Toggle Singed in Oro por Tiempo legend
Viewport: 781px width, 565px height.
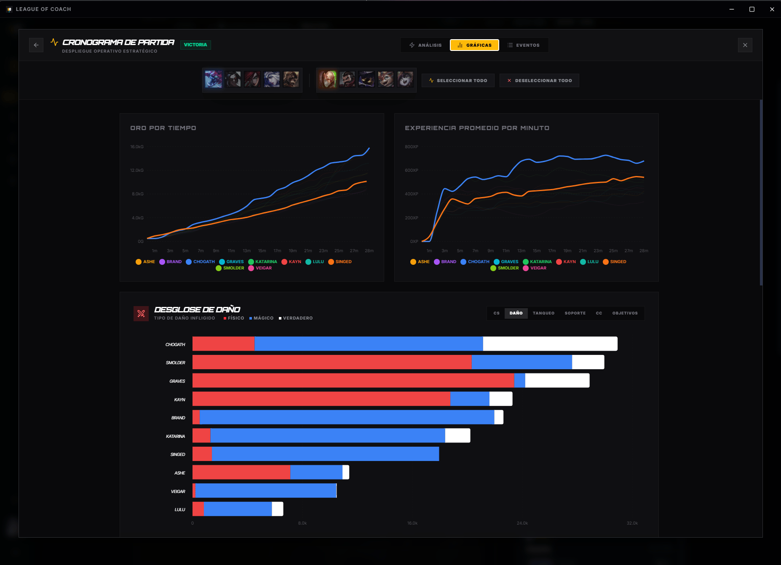click(340, 262)
